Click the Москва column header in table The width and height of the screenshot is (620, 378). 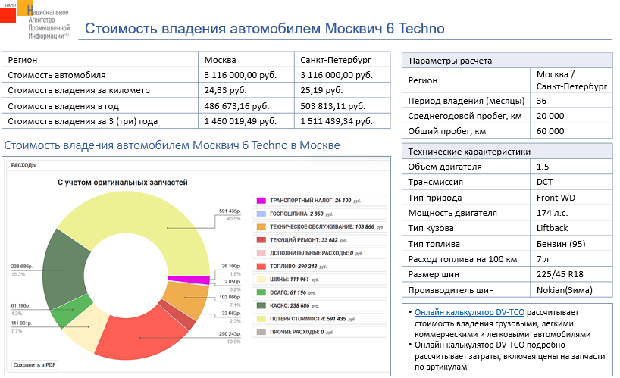(221, 60)
